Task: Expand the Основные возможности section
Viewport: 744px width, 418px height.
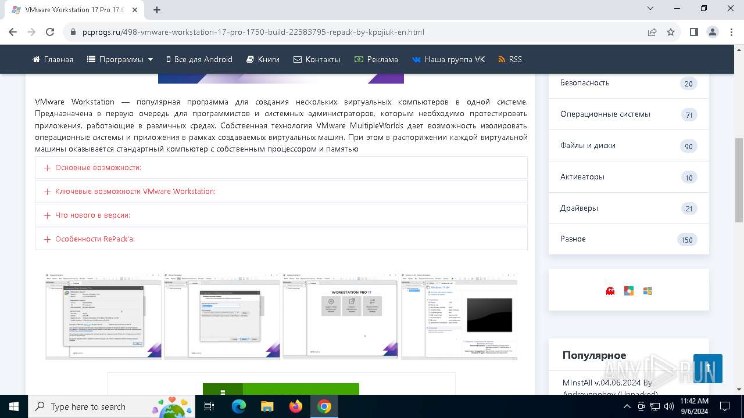Action: tap(281, 168)
